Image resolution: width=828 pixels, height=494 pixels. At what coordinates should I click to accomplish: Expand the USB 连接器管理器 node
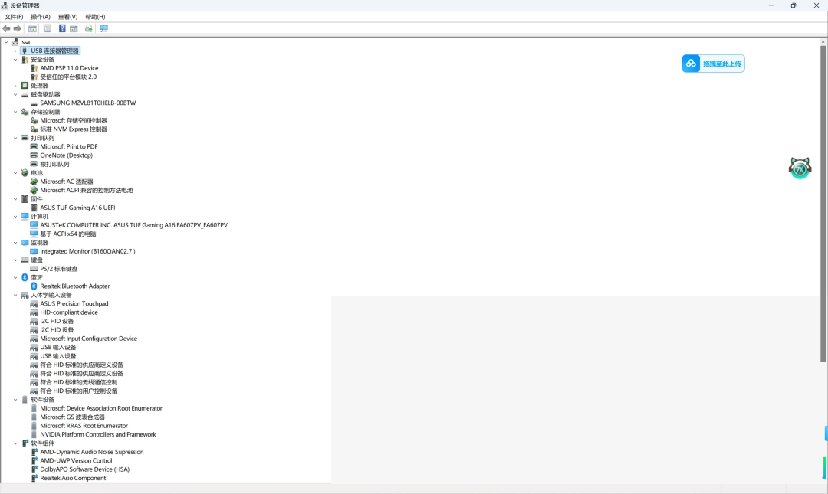coord(15,51)
